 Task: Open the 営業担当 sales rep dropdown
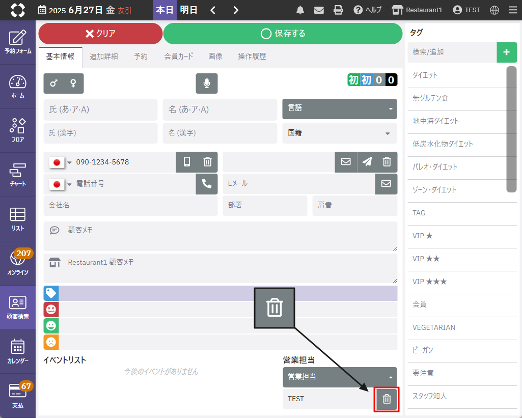(339, 377)
